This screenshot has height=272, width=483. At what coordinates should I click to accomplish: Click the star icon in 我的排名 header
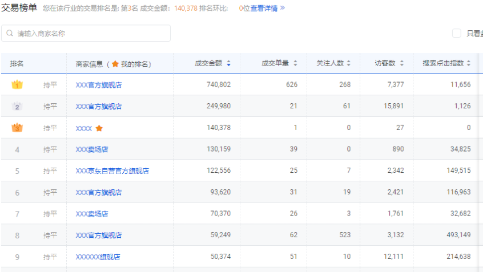pos(115,64)
